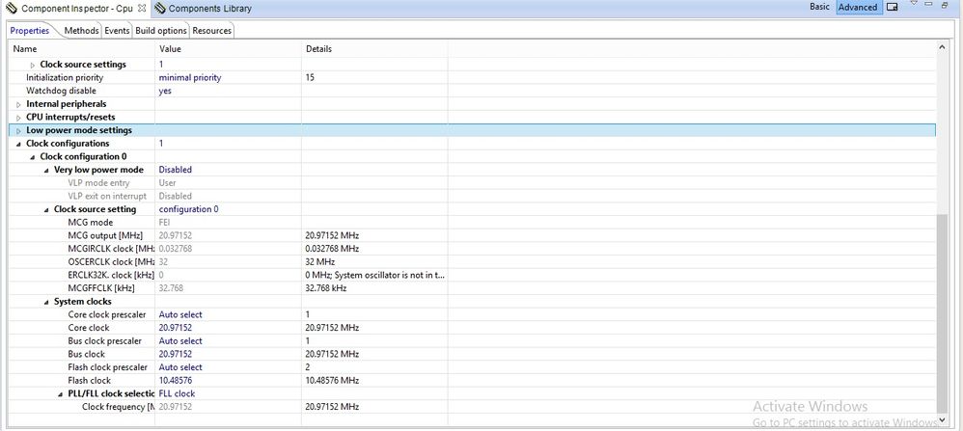
Task: Collapse PLL/FLL clock selection group
Action: (x=61, y=394)
